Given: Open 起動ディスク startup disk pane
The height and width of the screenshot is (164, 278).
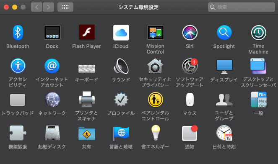Looking at the screenshot, I should pos(52,133).
